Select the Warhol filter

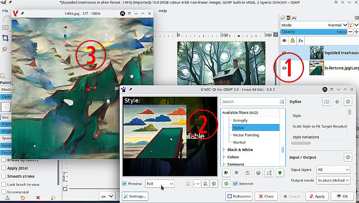pyautogui.click(x=239, y=142)
